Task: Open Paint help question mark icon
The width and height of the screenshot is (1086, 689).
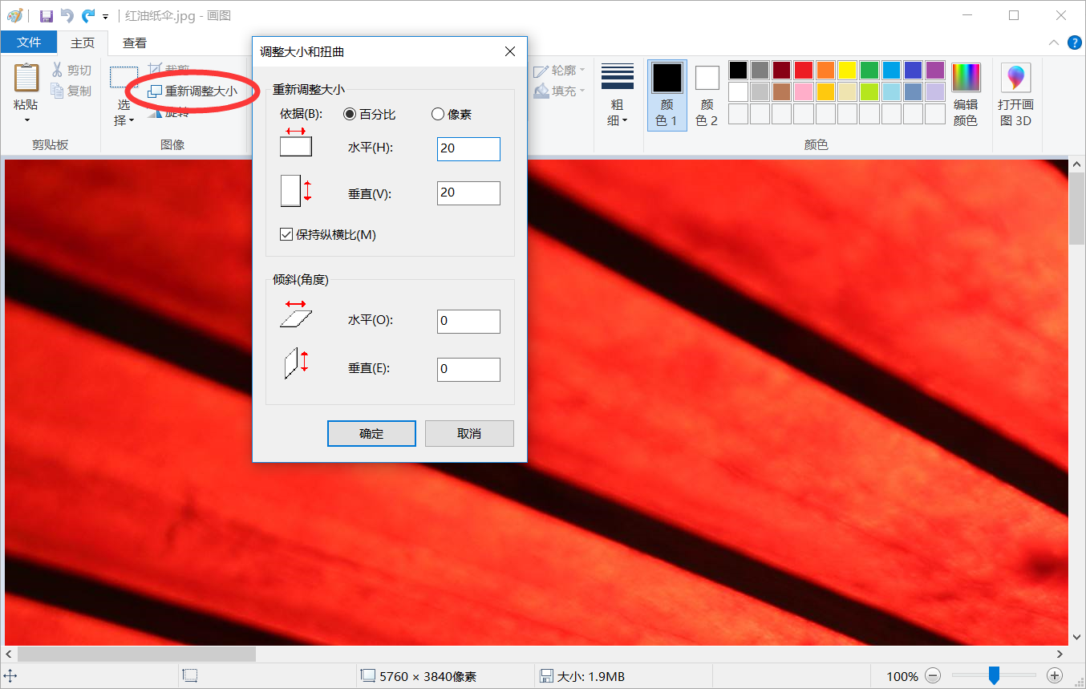Action: click(x=1074, y=43)
